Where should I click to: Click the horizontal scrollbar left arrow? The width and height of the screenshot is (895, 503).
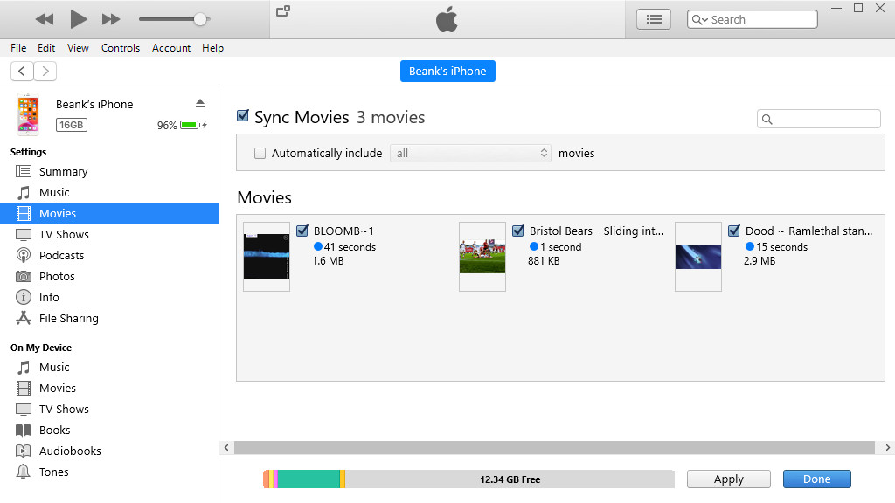(226, 448)
